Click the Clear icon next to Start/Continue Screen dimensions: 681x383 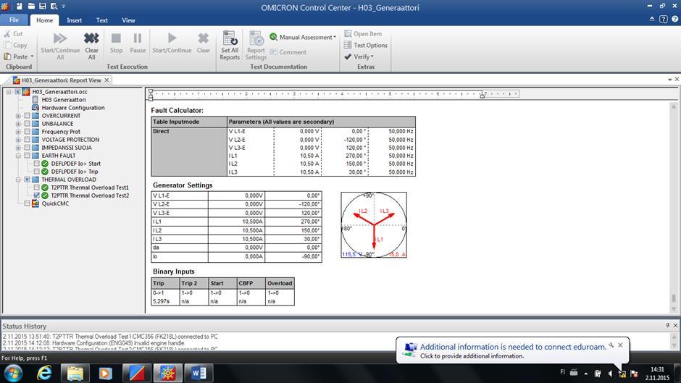pyautogui.click(x=203, y=38)
